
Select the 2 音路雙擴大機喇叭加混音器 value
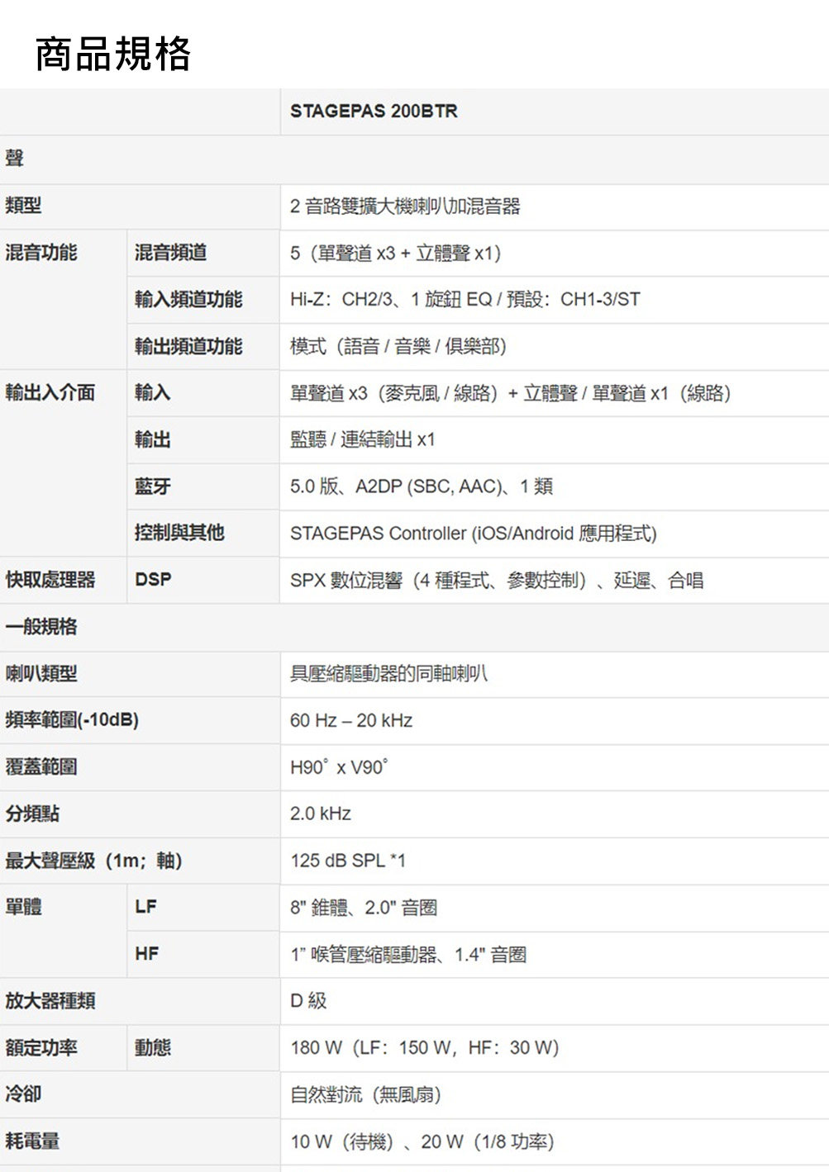click(405, 206)
